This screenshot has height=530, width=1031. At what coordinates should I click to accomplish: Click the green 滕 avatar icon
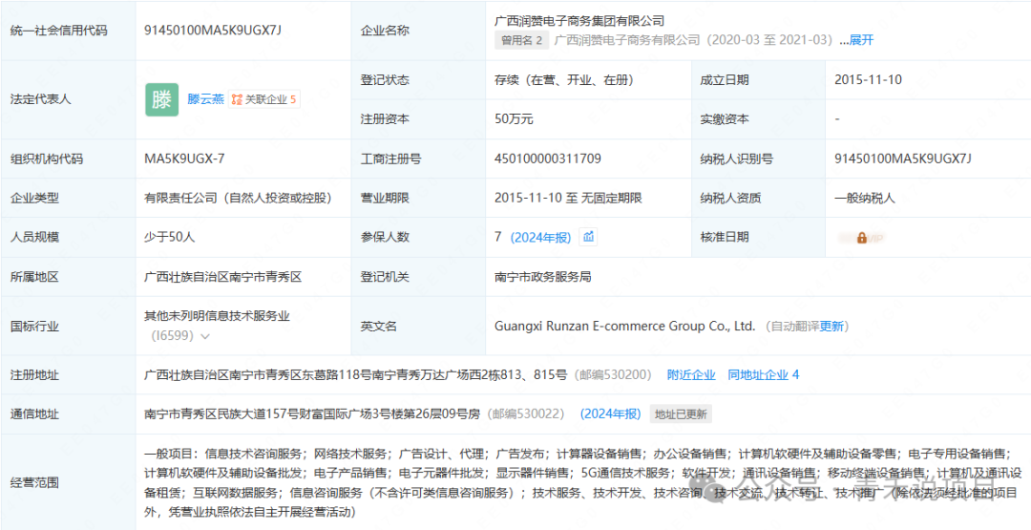[161, 100]
